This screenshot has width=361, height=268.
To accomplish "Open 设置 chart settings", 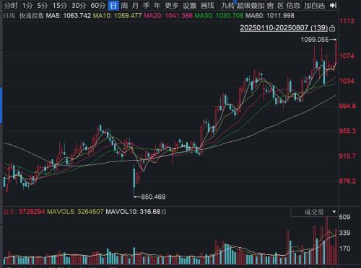I will pyautogui.click(x=190, y=5).
